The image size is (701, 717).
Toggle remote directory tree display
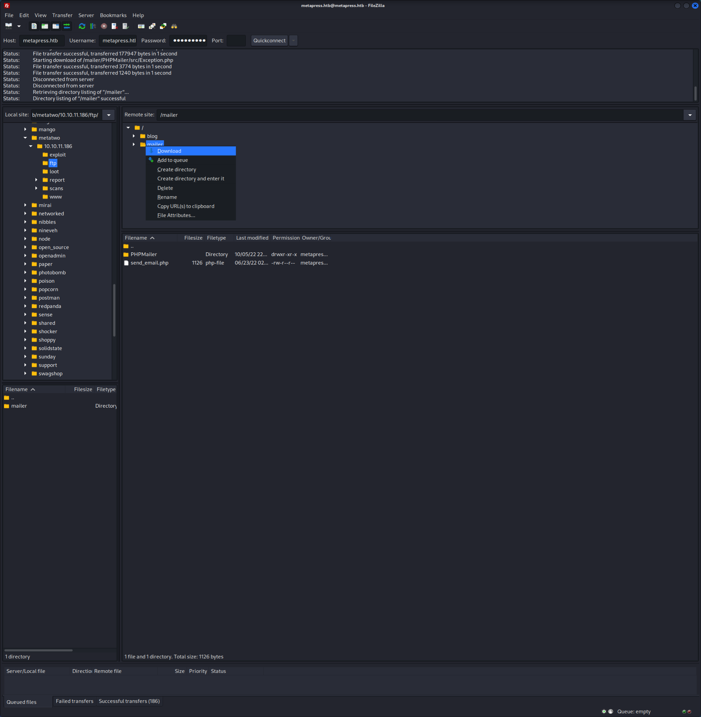click(56, 26)
